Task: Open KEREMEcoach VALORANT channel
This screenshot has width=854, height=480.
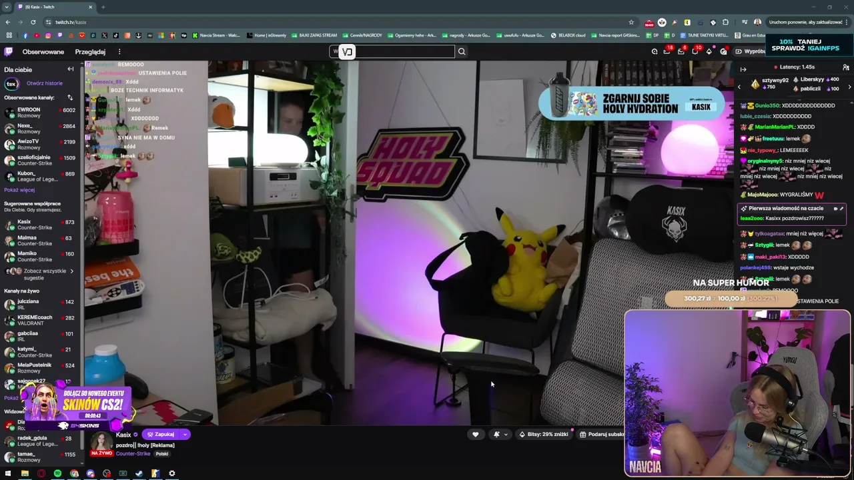Action: [x=40, y=320]
